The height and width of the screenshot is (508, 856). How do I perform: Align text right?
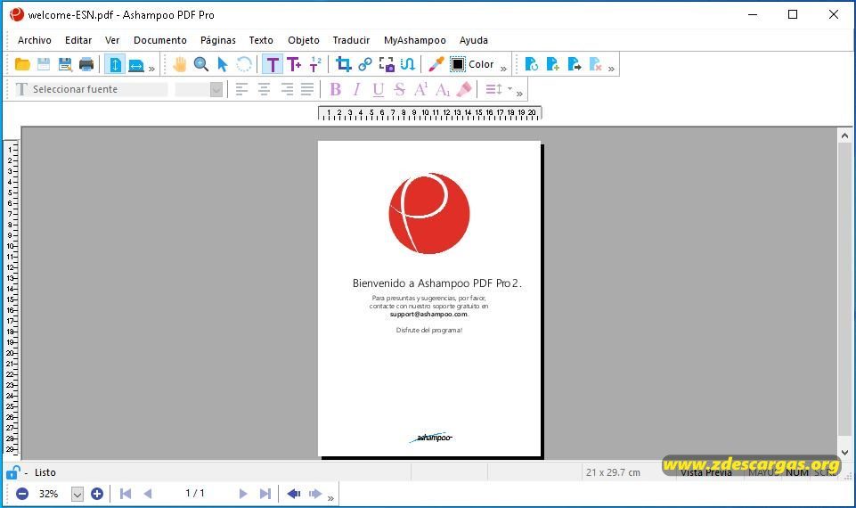(x=286, y=89)
